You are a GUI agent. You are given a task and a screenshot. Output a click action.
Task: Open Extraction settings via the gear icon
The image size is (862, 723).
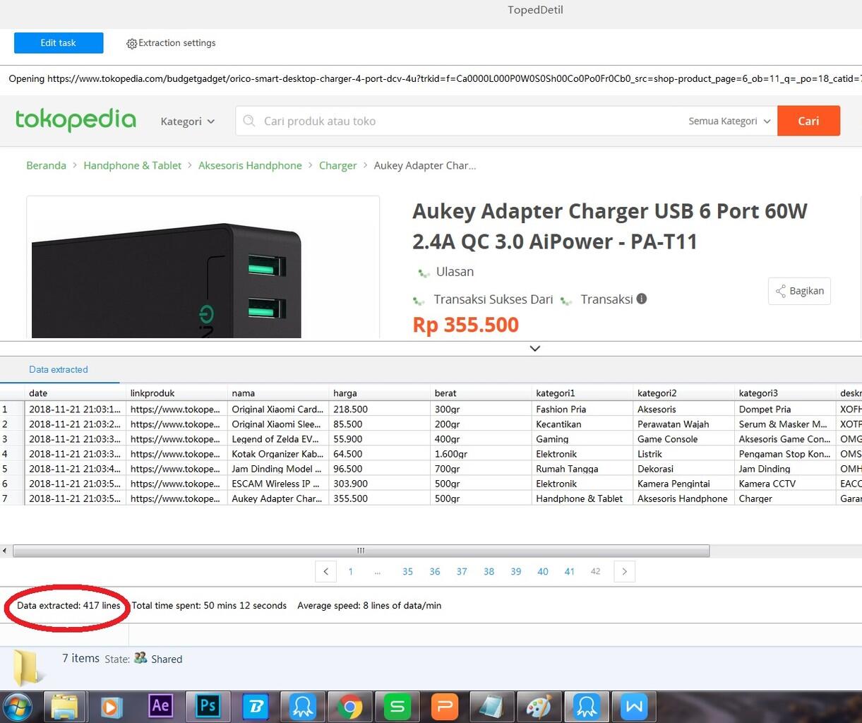click(x=131, y=43)
